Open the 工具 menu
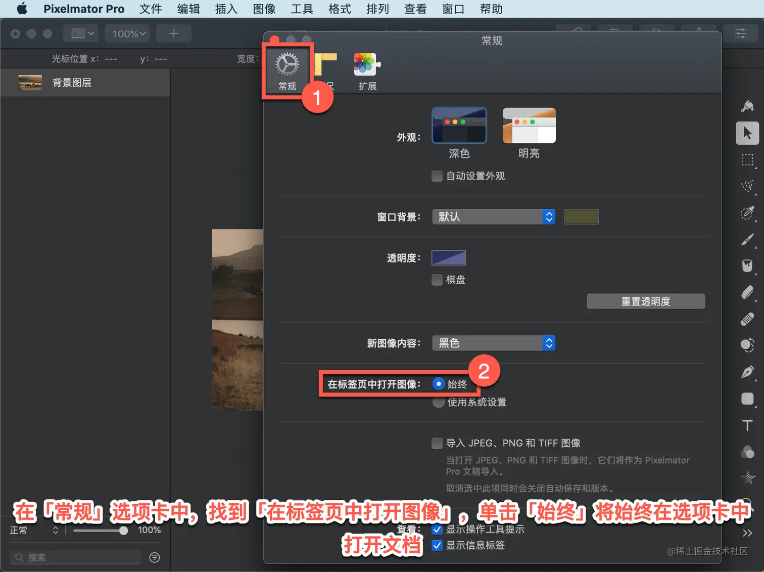This screenshot has width=764, height=572. (302, 9)
